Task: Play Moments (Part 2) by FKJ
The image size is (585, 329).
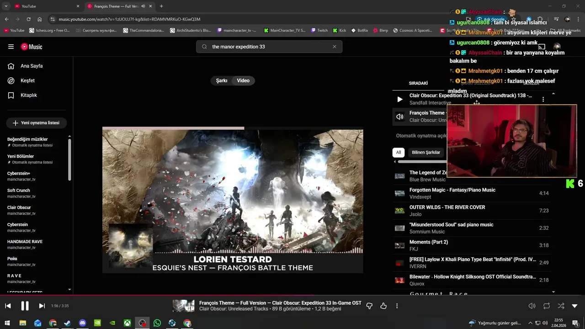Action: point(472,245)
